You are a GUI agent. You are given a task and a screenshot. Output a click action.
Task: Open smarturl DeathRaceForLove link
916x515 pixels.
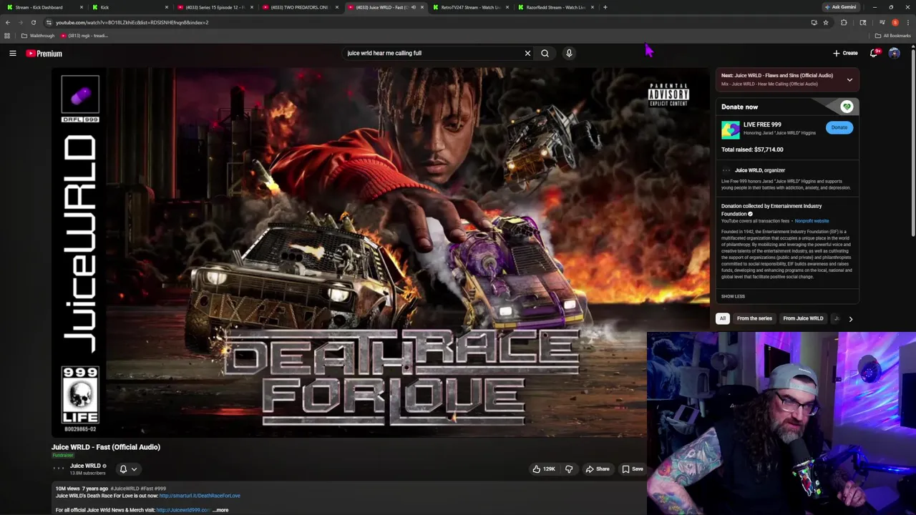click(200, 496)
